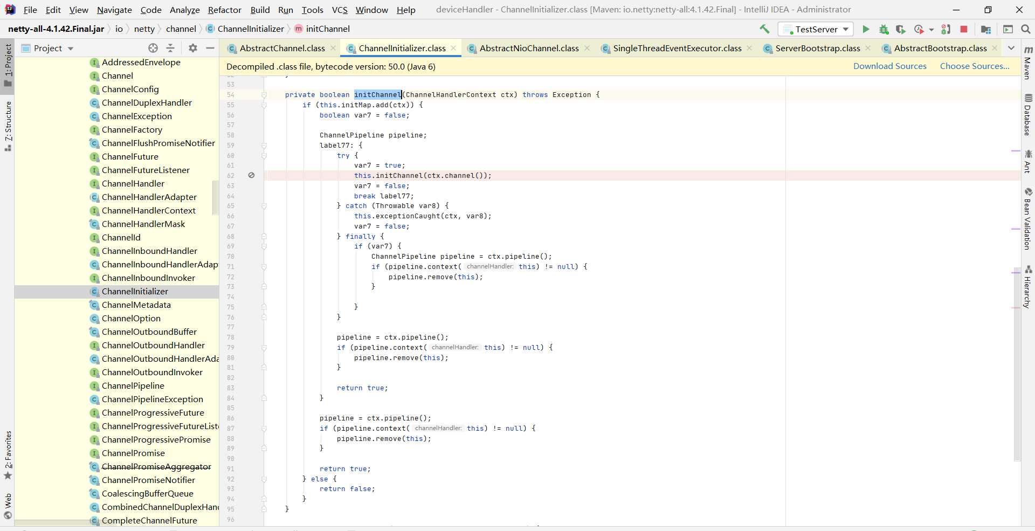1035x531 pixels.
Task: Click the Attach Debugger to process icon
Action: click(x=946, y=29)
